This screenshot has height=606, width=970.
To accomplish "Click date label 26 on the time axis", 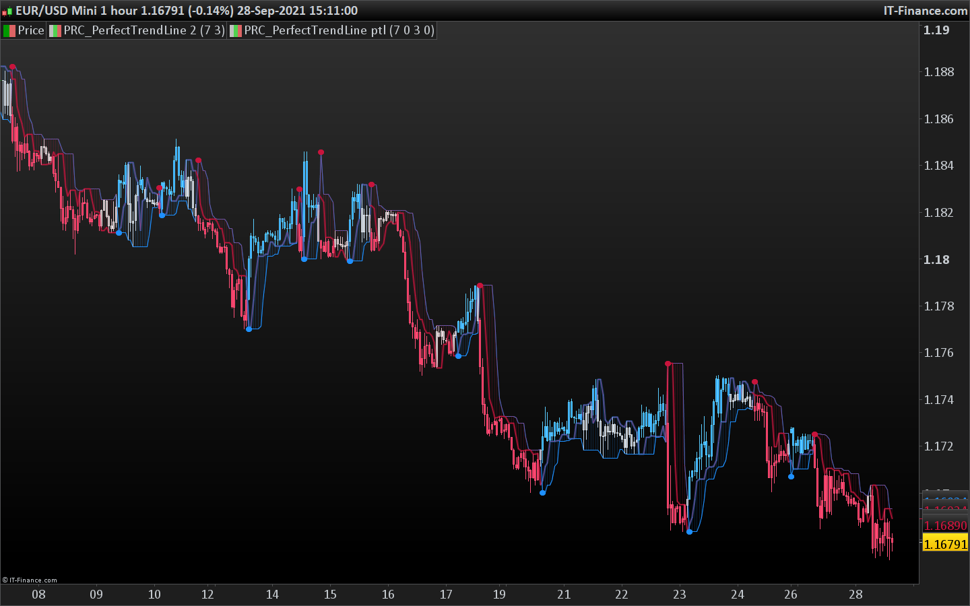I will pos(791,595).
